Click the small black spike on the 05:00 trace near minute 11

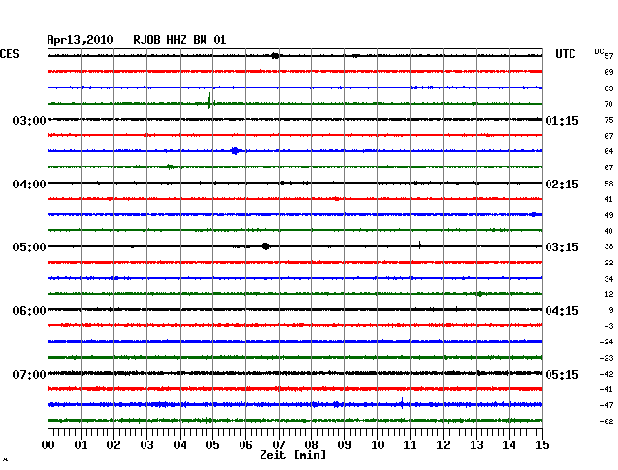point(420,245)
